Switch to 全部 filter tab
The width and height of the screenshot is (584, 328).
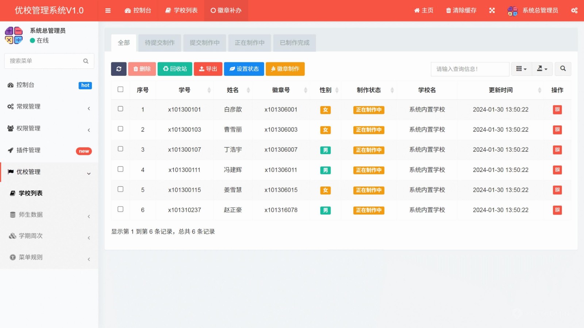[x=124, y=43]
